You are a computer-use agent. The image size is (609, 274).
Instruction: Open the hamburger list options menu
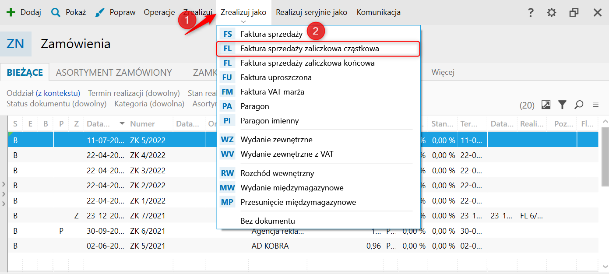pos(595,105)
